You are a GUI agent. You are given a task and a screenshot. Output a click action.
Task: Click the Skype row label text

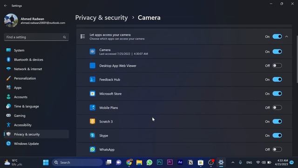pos(103,136)
